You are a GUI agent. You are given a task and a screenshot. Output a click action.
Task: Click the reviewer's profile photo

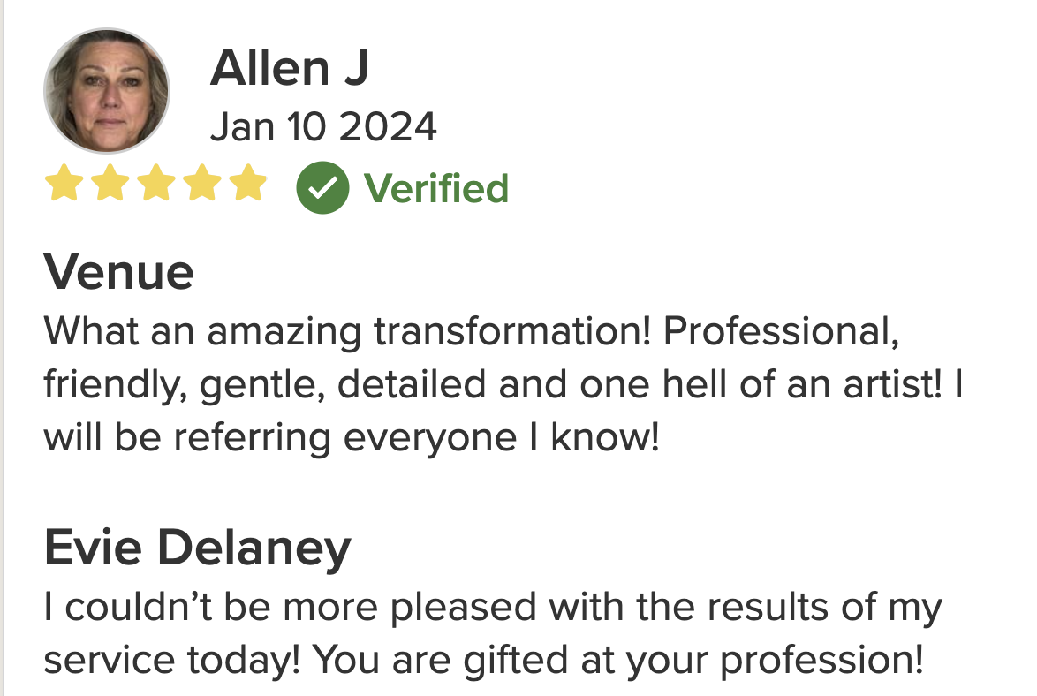(x=106, y=91)
